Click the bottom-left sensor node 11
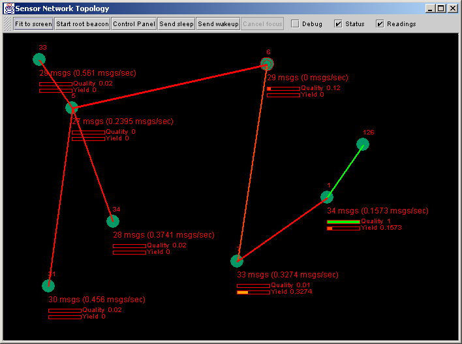 coord(48,285)
